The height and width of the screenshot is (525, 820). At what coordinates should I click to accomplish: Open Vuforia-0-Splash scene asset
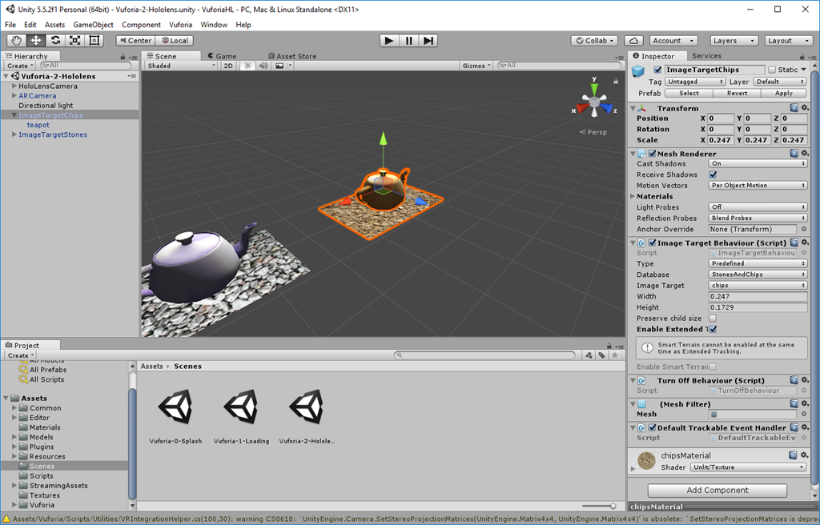pyautogui.click(x=175, y=417)
